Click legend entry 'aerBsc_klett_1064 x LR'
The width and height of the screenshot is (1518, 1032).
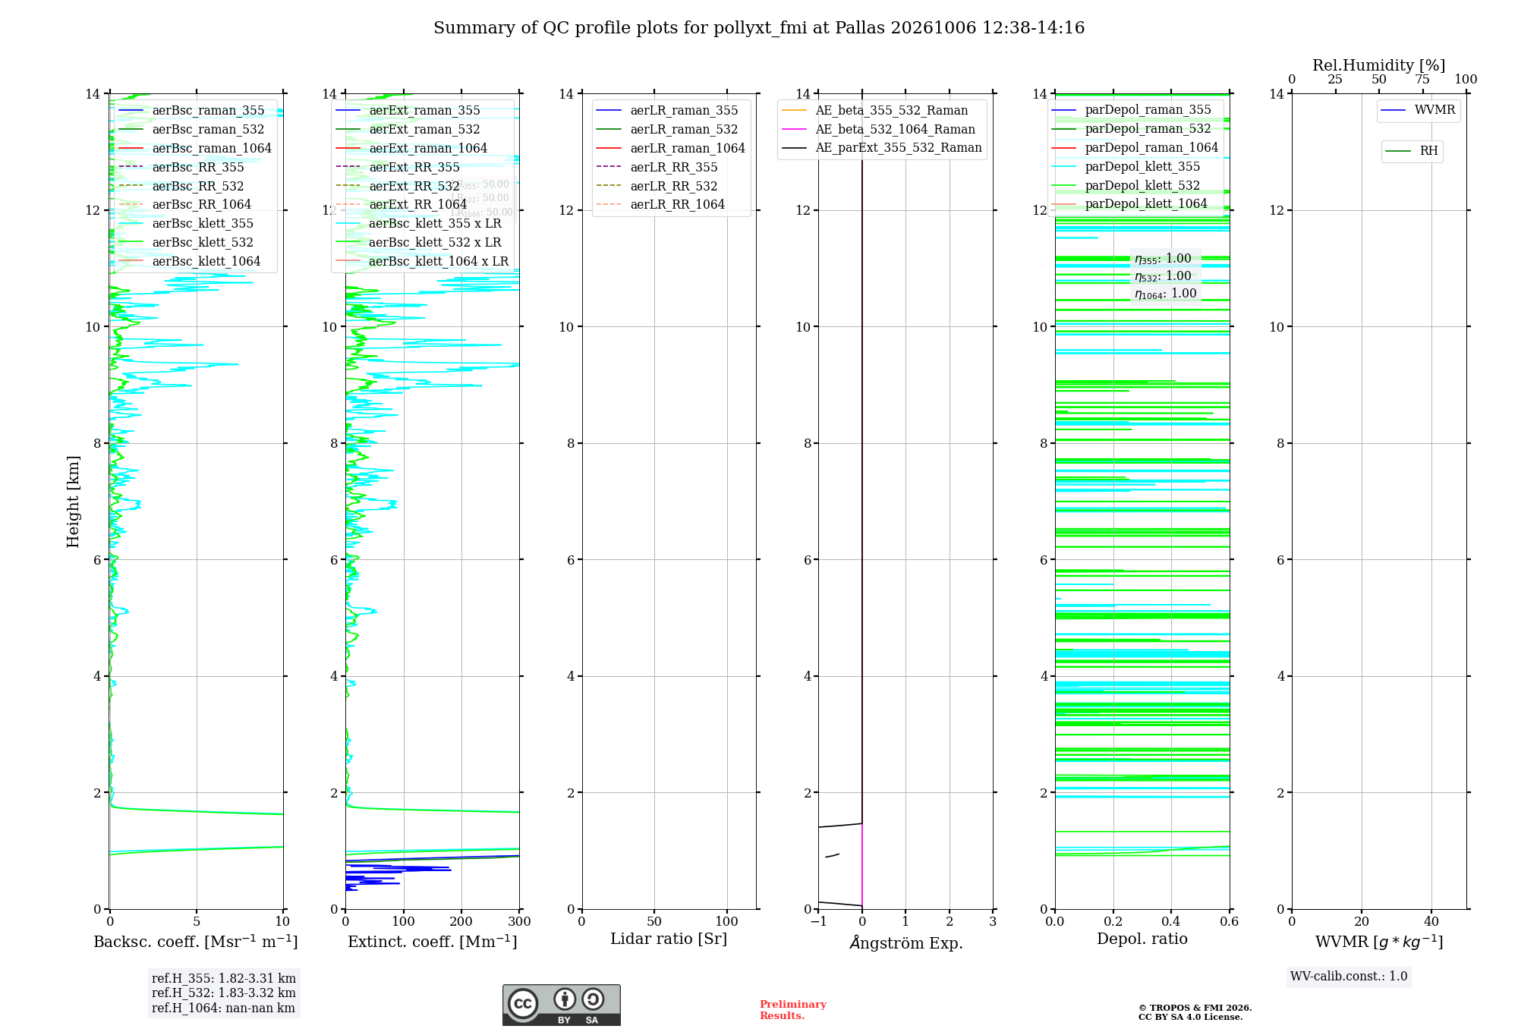tap(439, 262)
